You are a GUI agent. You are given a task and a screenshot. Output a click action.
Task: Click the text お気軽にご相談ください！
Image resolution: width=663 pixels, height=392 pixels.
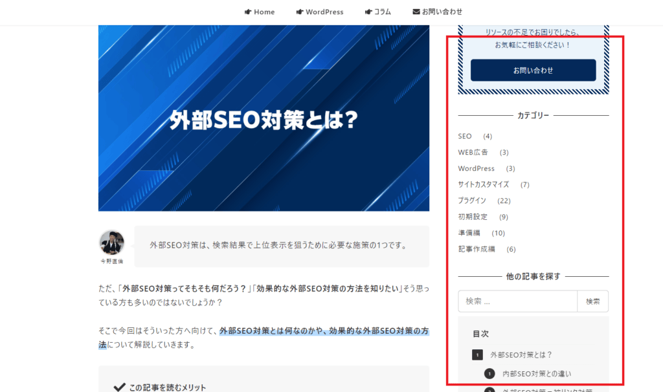[x=534, y=45]
